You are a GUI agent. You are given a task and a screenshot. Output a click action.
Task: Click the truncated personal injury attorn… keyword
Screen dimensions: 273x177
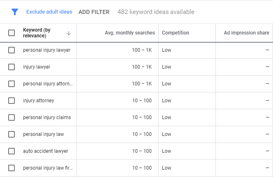(48, 84)
